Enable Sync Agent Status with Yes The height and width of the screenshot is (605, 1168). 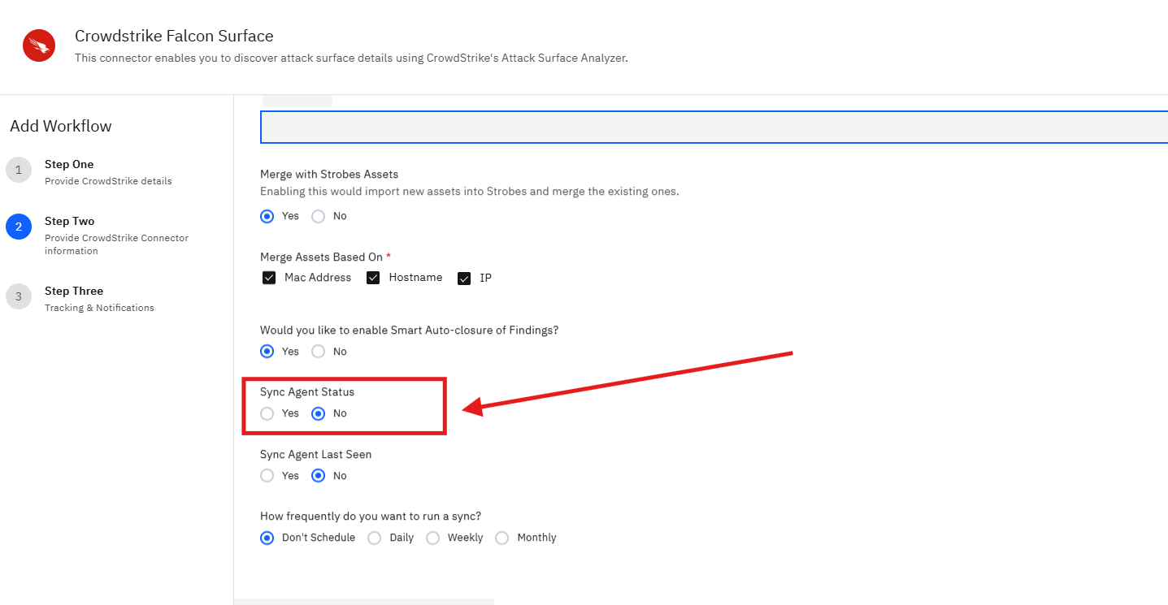[x=267, y=413]
